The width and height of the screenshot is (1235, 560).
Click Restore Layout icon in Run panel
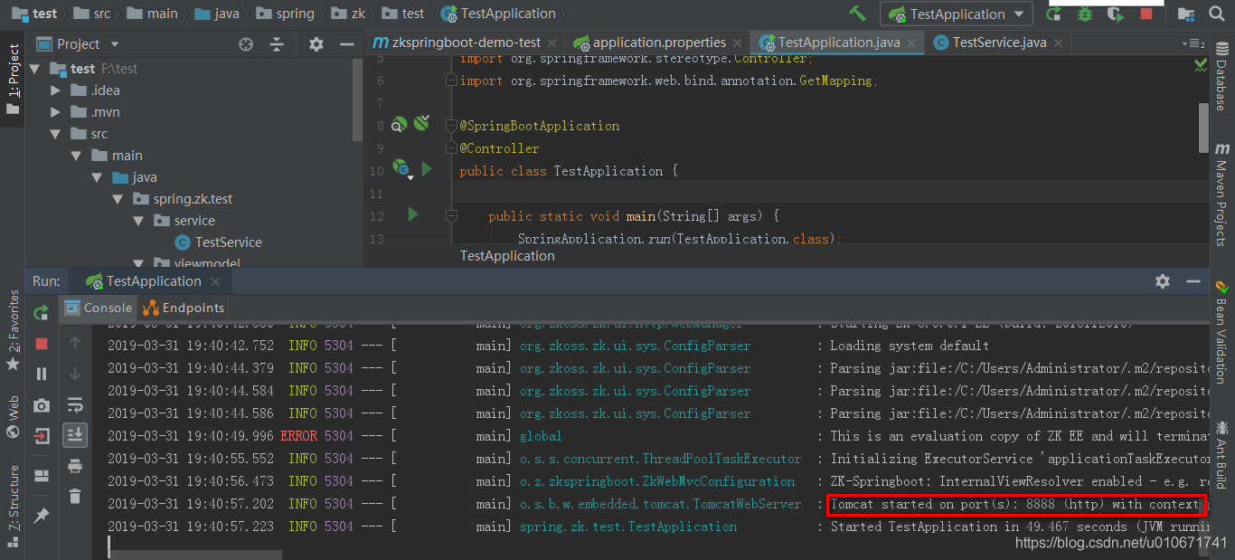click(42, 476)
